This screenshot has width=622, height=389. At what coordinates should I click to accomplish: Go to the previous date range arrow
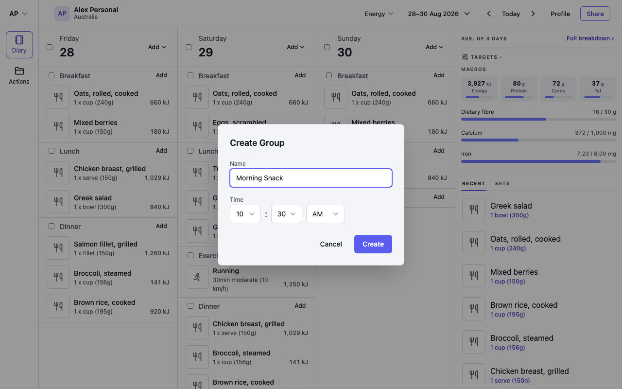[489, 14]
